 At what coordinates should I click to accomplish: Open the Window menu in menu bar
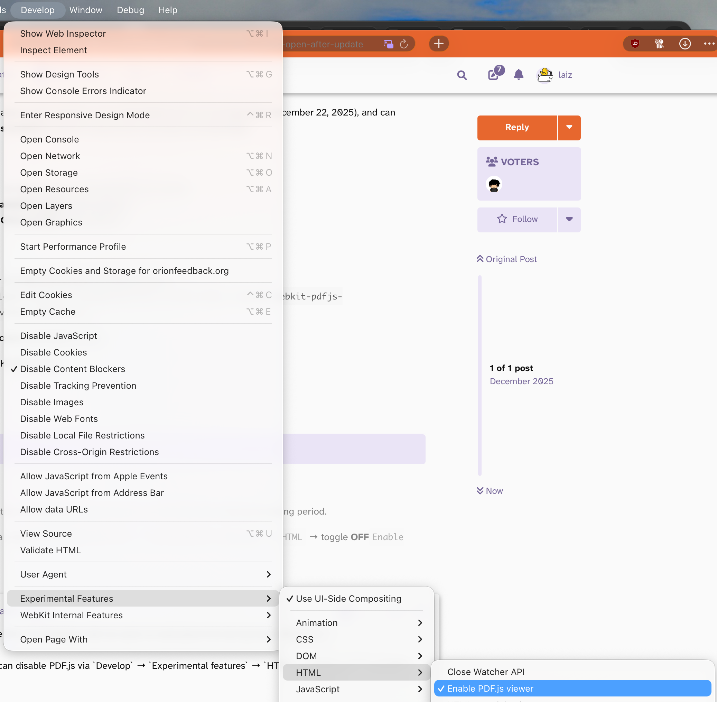point(86,10)
